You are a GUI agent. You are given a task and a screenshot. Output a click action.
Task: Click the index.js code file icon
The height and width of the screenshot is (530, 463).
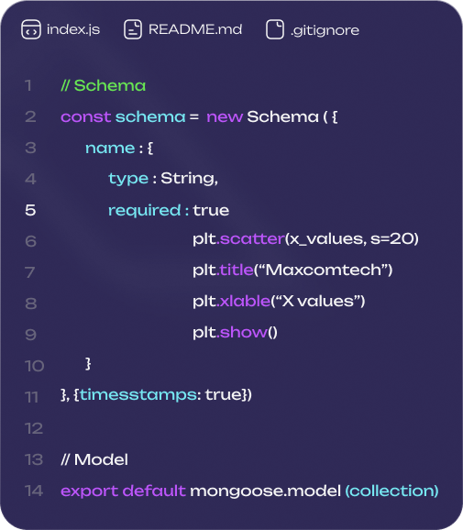click(x=31, y=29)
